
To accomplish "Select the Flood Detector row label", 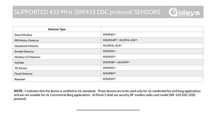I will [23, 74].
